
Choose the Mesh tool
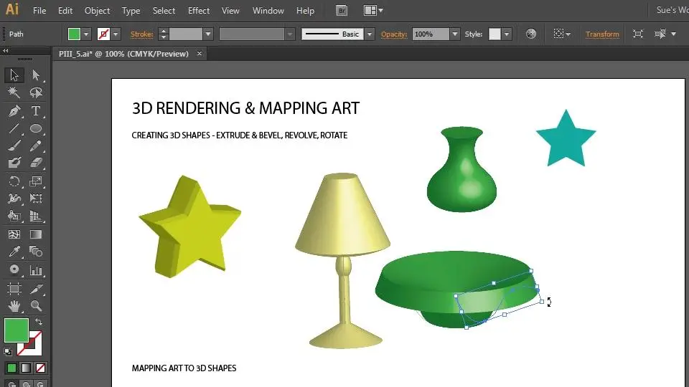point(14,234)
